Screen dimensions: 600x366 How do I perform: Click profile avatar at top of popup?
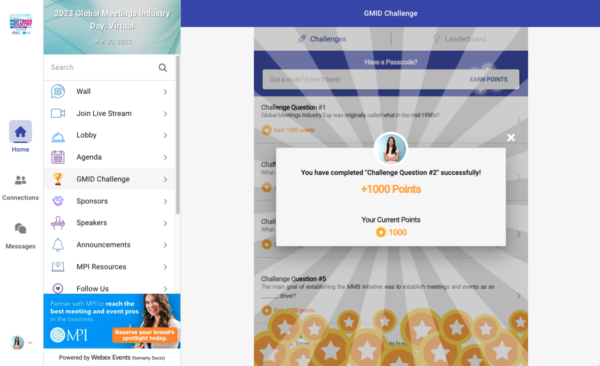pos(391,149)
